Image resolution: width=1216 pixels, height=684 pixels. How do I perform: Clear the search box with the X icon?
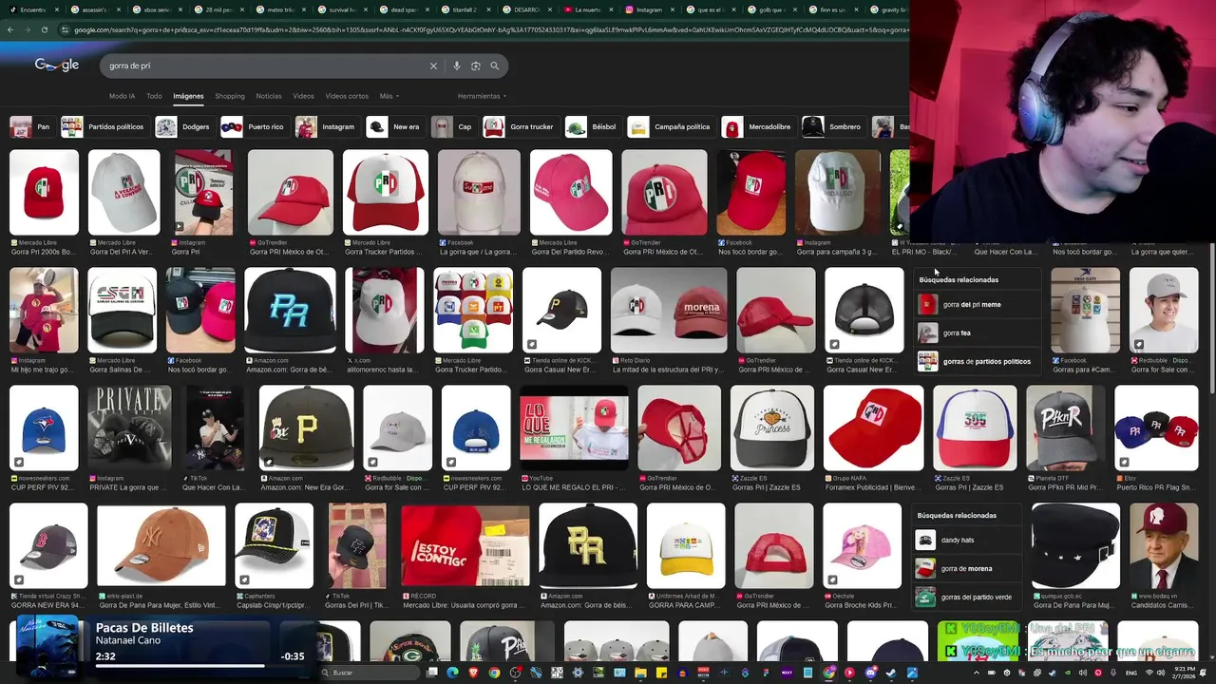tap(433, 66)
